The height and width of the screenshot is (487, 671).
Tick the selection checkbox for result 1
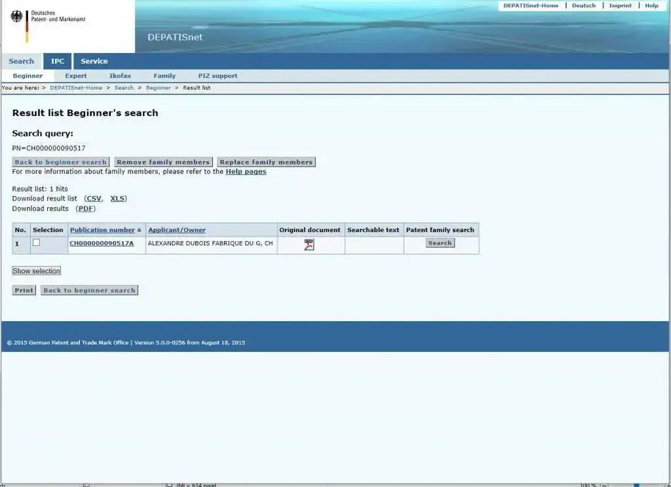37,243
